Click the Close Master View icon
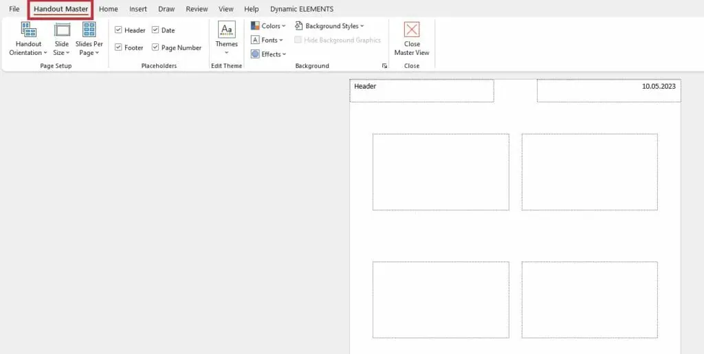The height and width of the screenshot is (354, 704). [412, 30]
